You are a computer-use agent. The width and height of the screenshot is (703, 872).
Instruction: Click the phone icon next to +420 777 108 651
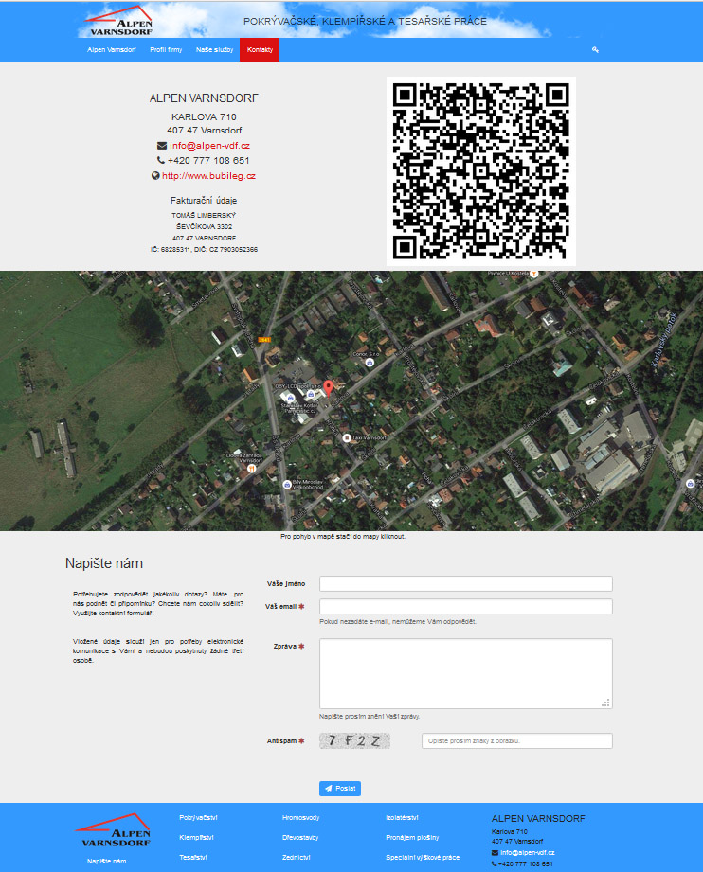(x=161, y=160)
